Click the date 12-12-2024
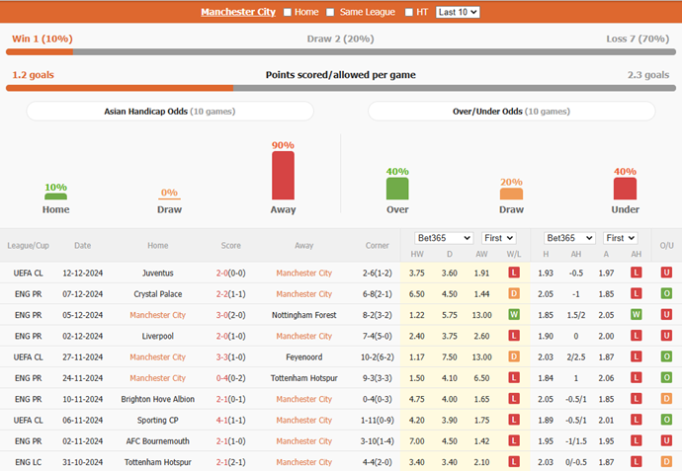Screen dimensions: 682x471 tap(83, 274)
